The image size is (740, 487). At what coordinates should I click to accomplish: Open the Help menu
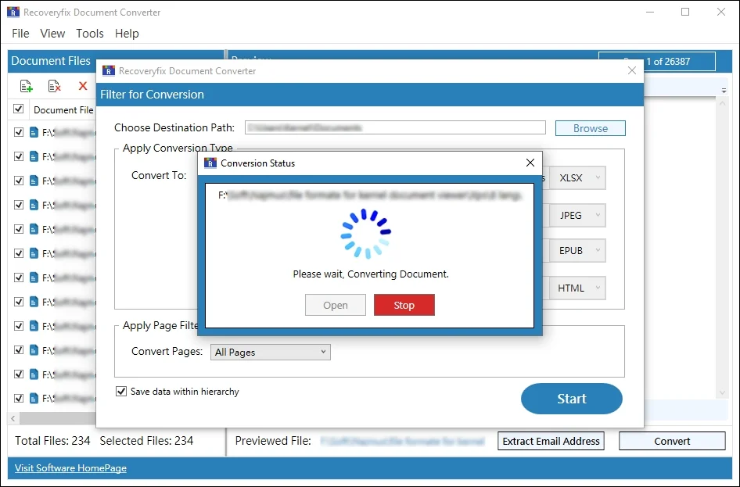click(x=127, y=34)
